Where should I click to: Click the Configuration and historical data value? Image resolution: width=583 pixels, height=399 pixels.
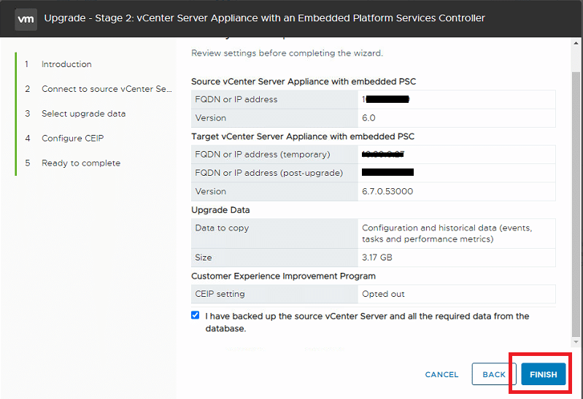[447, 233]
